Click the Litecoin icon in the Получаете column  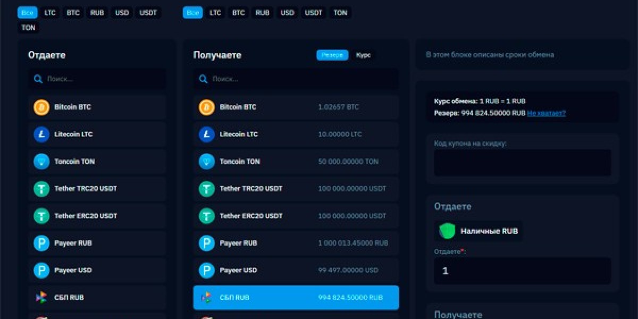coord(206,134)
